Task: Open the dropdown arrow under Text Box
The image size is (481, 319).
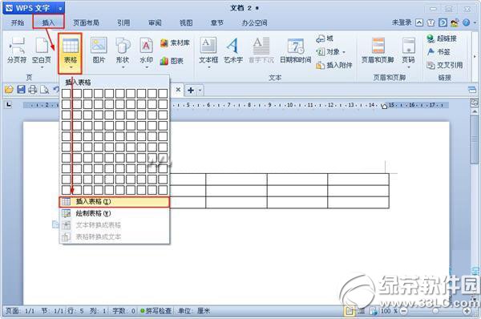Action: 208,67
